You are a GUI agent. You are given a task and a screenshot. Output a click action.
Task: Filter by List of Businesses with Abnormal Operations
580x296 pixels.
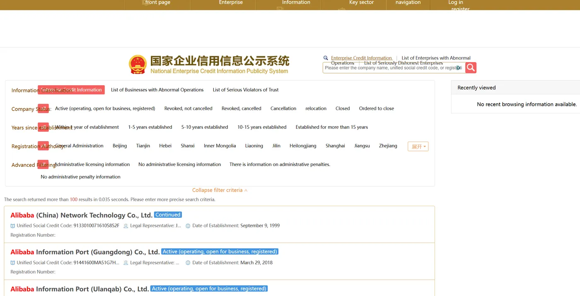pyautogui.click(x=157, y=90)
